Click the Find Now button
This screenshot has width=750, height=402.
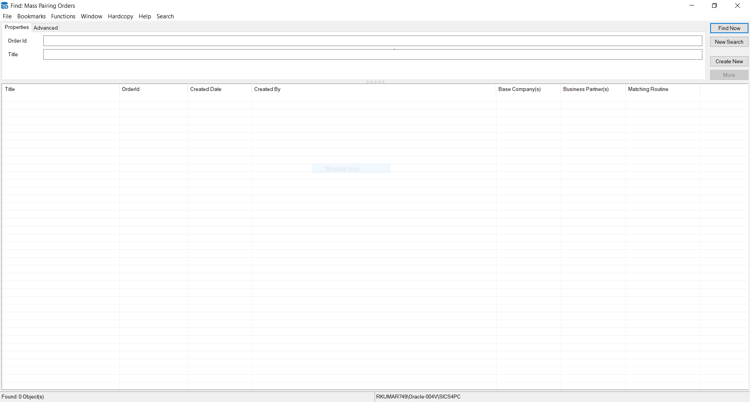(x=729, y=28)
